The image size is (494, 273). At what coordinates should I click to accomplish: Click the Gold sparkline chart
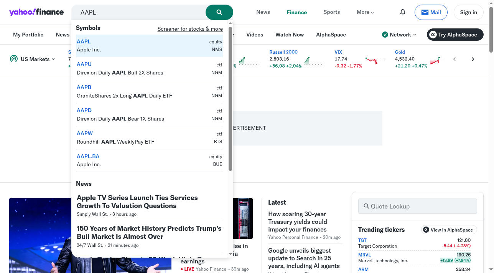click(x=438, y=61)
